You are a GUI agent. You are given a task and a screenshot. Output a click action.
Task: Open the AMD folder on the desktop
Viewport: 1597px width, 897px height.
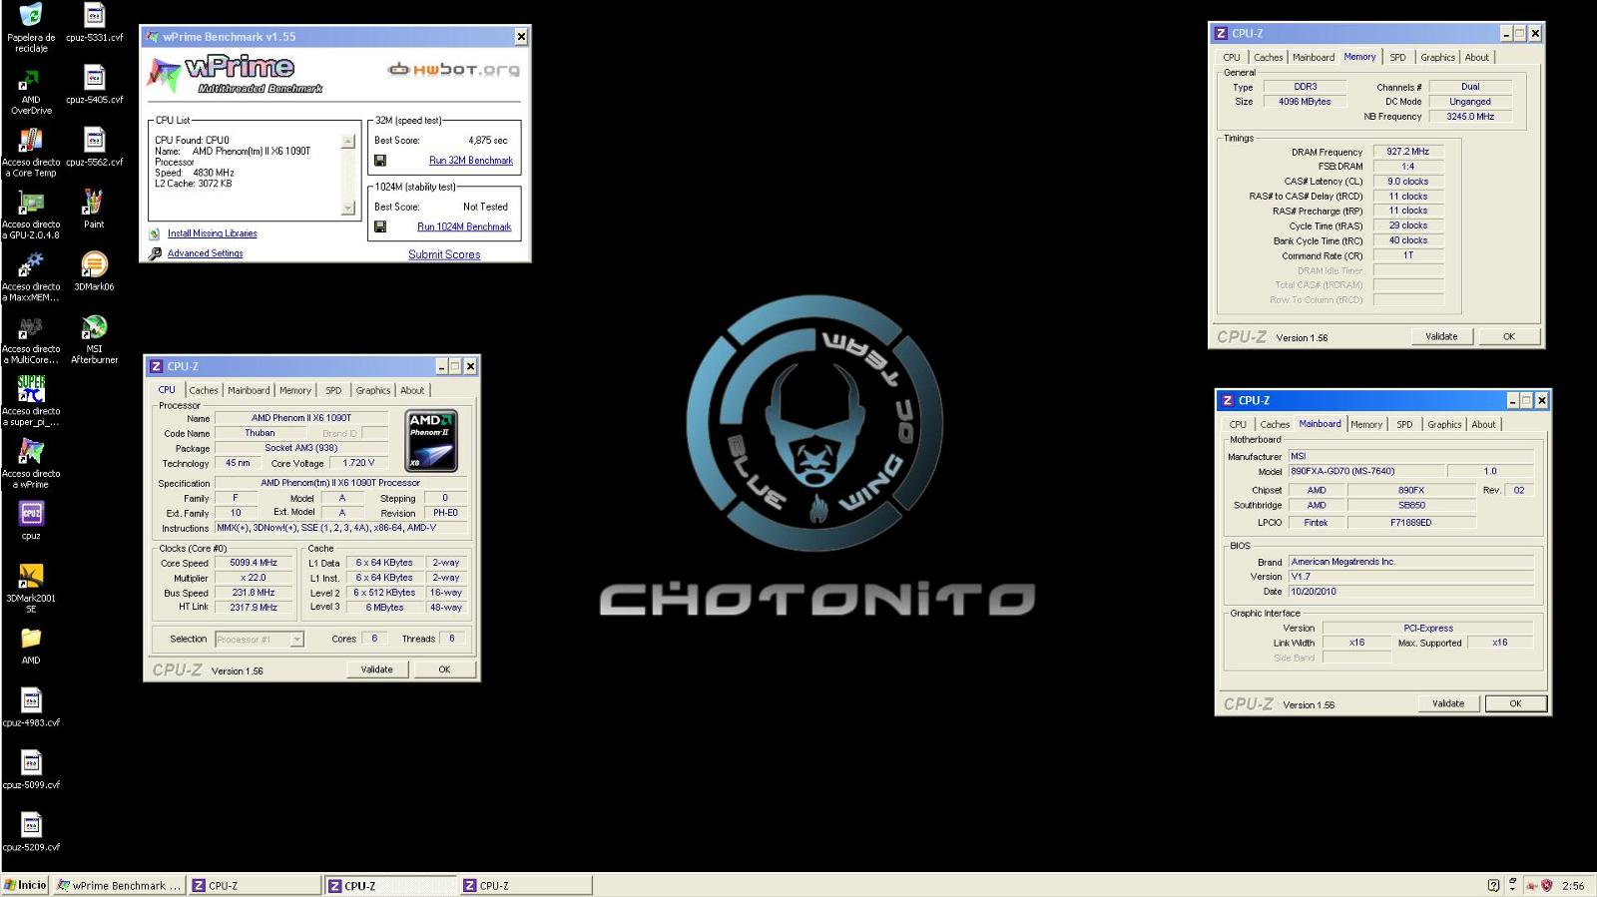(31, 639)
